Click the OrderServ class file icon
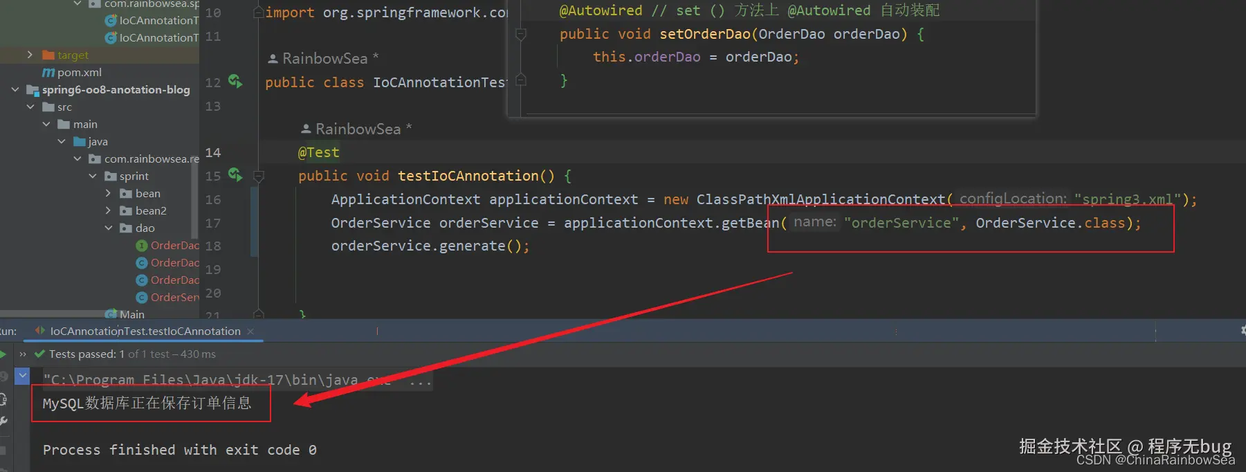 (142, 298)
